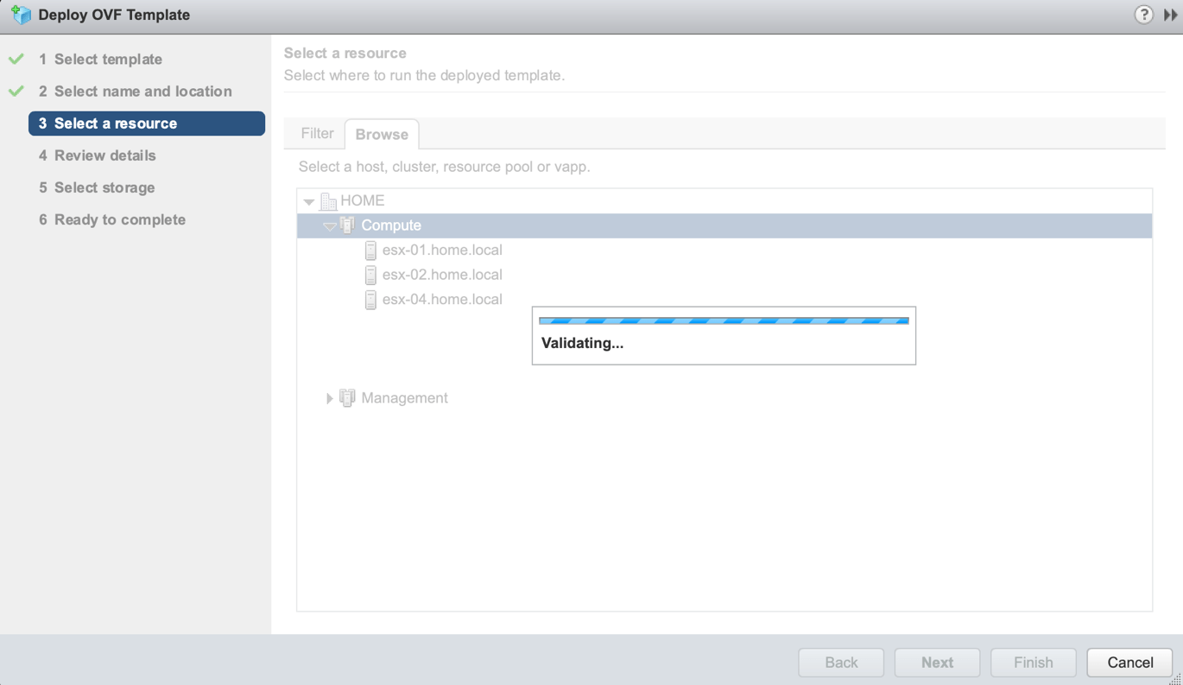
Task: Click the Compute cluster icon
Action: [x=348, y=225]
